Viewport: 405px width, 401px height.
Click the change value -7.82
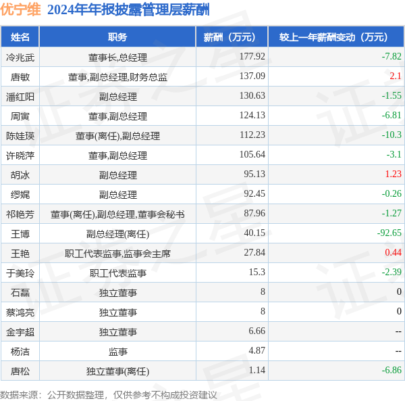(391, 56)
